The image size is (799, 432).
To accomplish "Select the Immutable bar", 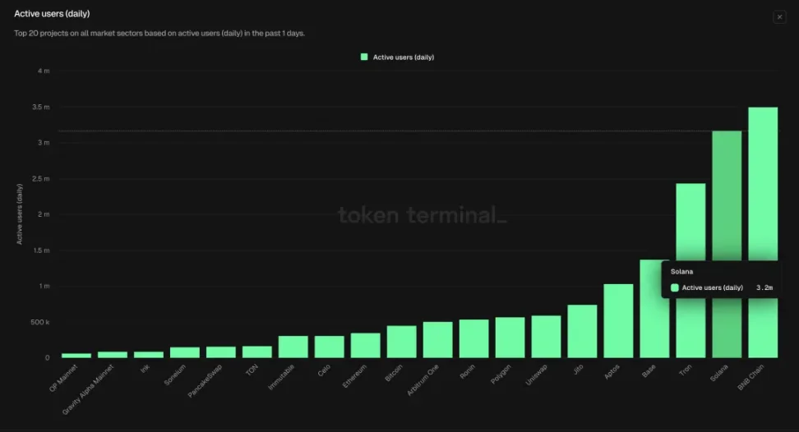I will (293, 347).
